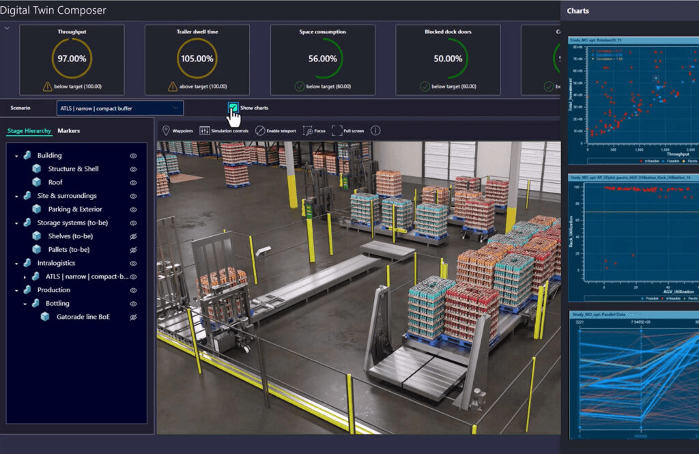This screenshot has height=454, width=699.
Task: Click the Enable teleport icon
Action: pyautogui.click(x=260, y=130)
